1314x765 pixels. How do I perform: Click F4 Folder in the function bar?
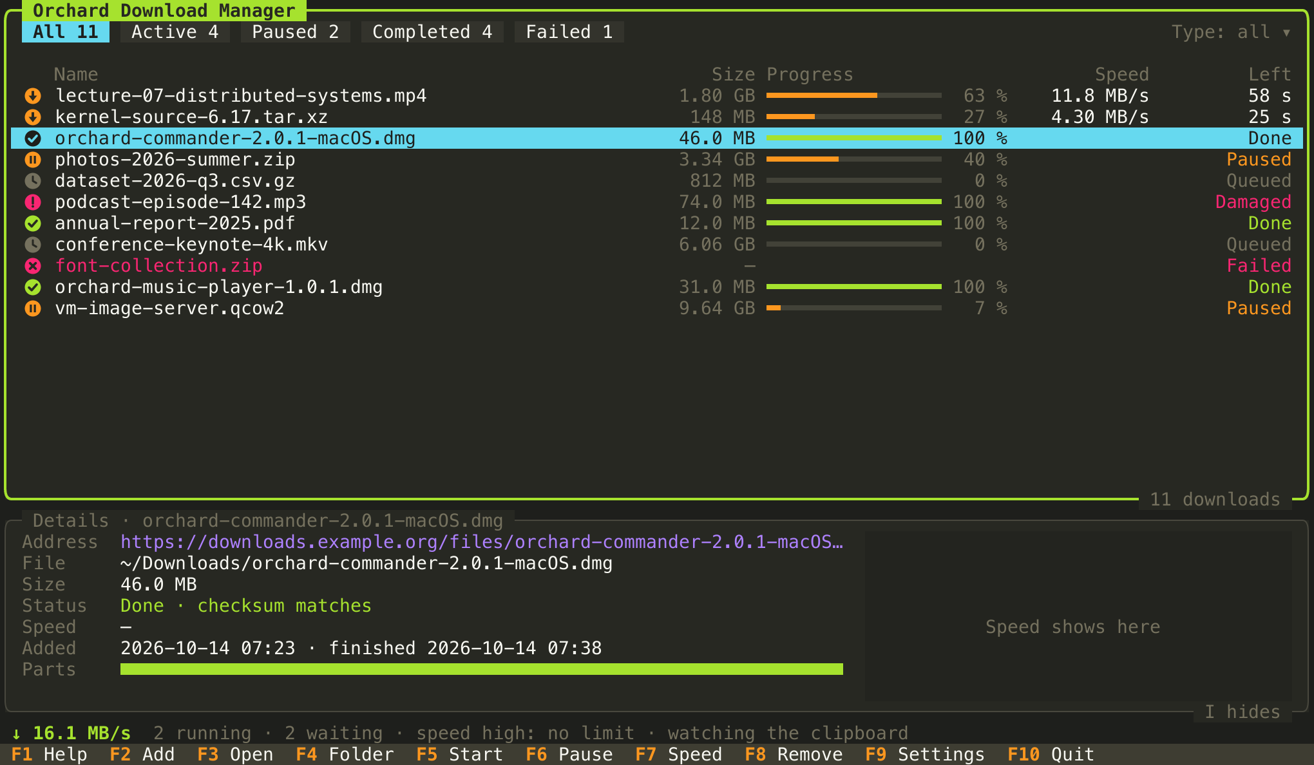(345, 754)
